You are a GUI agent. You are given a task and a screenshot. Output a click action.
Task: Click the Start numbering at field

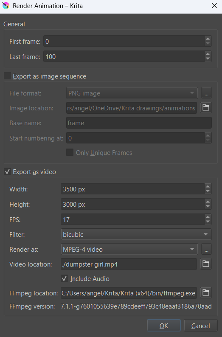[135, 138]
